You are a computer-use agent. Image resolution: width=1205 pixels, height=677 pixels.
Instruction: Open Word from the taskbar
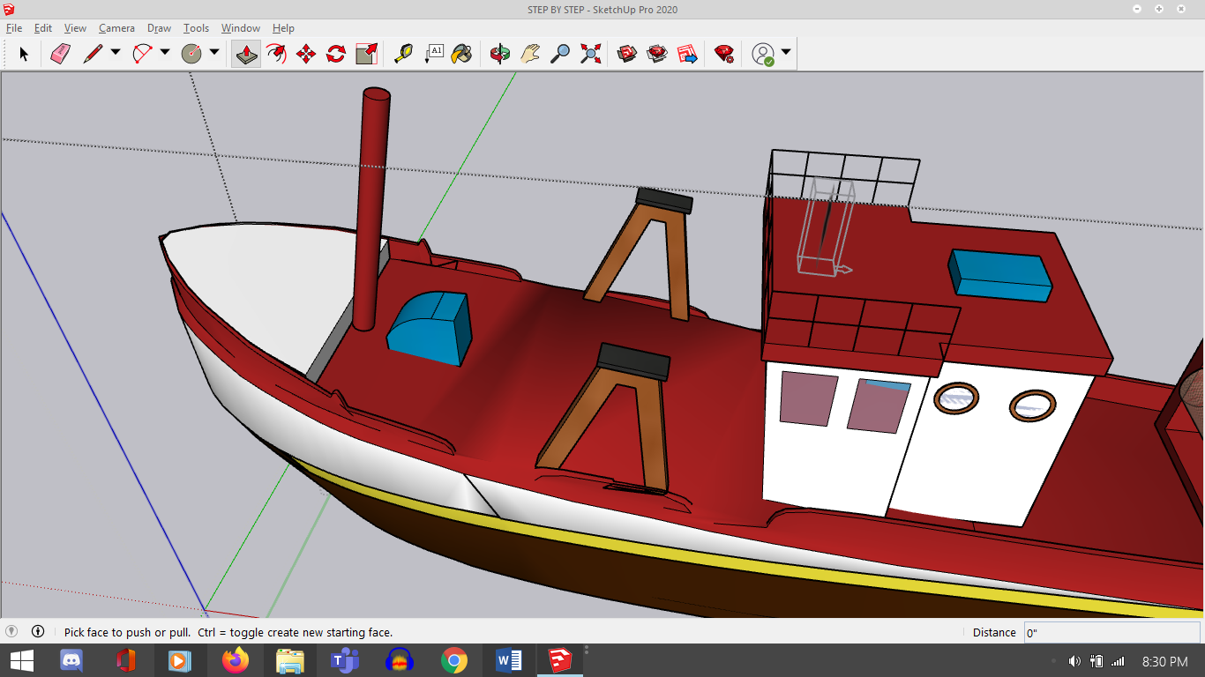pos(509,660)
